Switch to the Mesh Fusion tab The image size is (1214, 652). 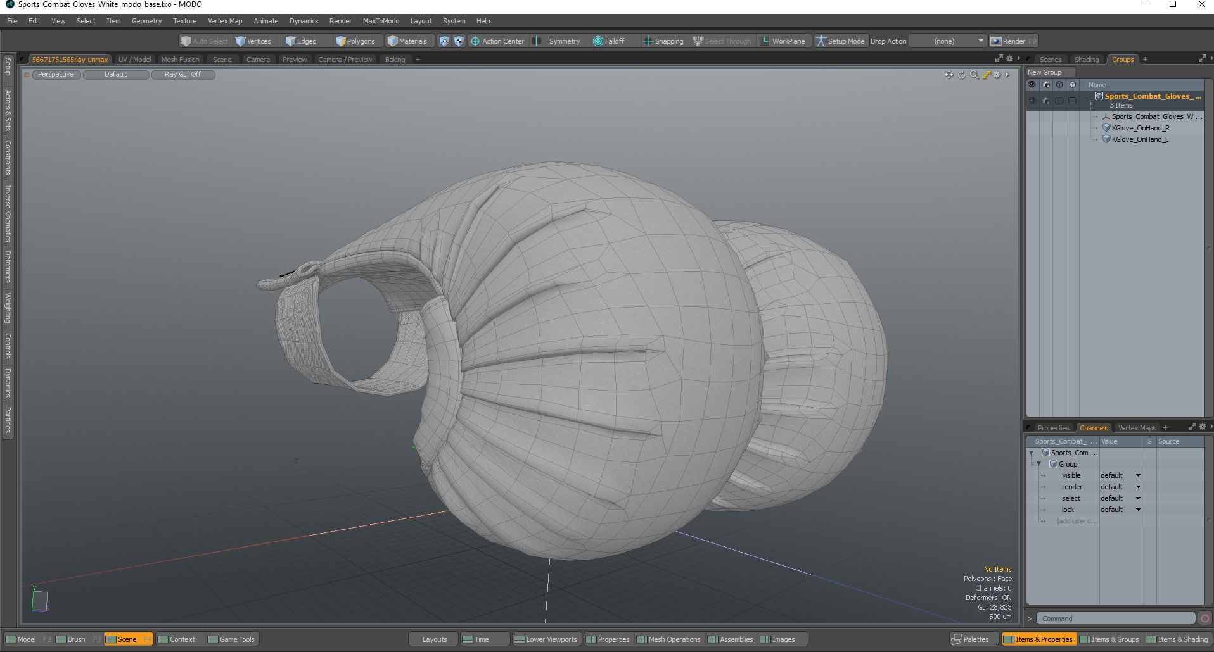coord(180,60)
